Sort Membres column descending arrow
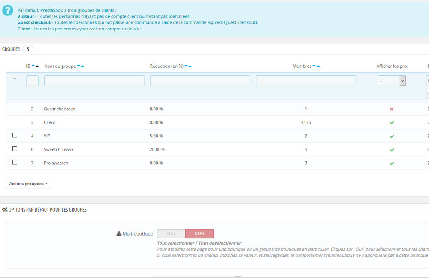Viewport: 429px width, 278px height. [314, 66]
